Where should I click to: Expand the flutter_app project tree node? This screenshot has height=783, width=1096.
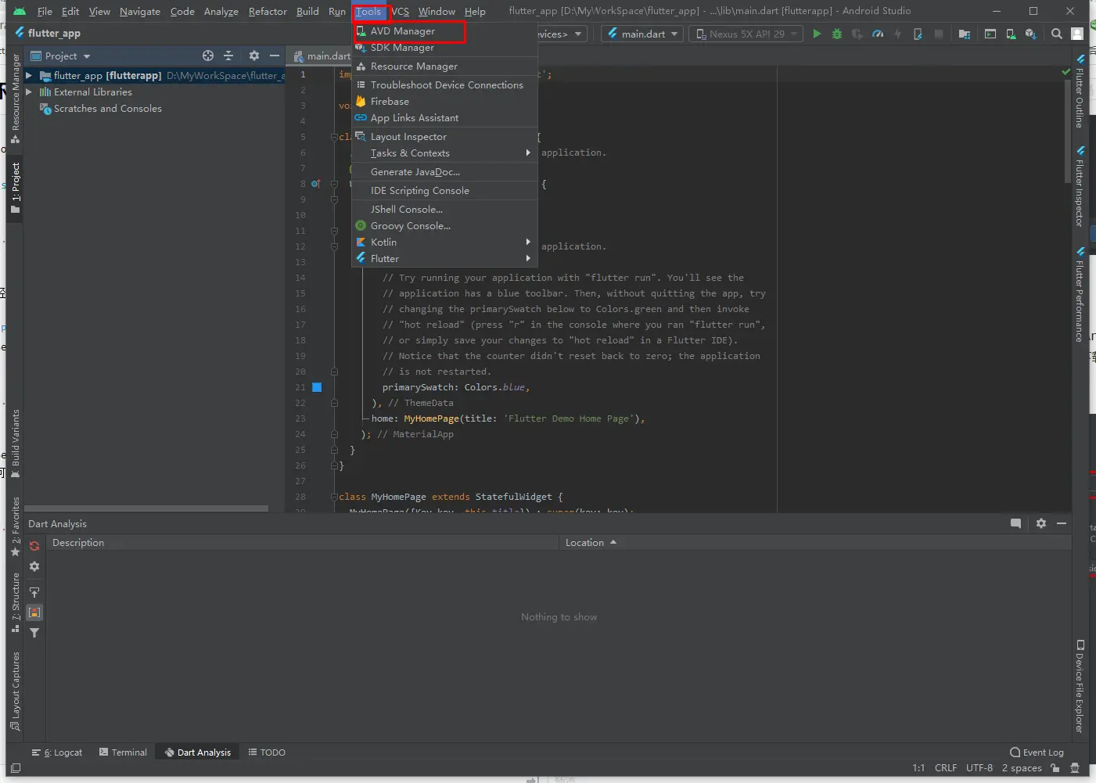(29, 76)
